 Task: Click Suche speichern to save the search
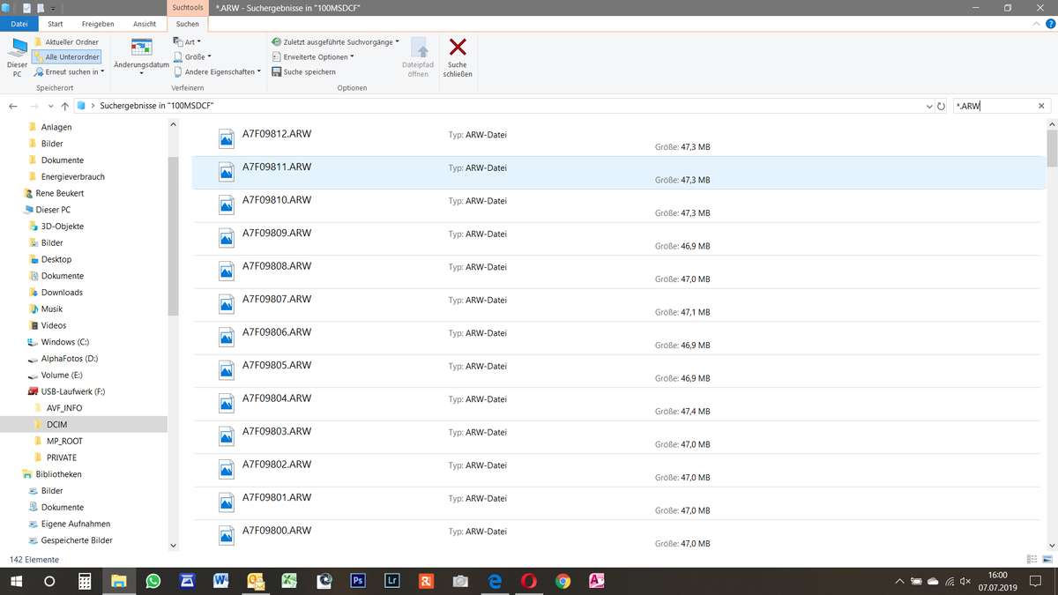click(x=309, y=71)
